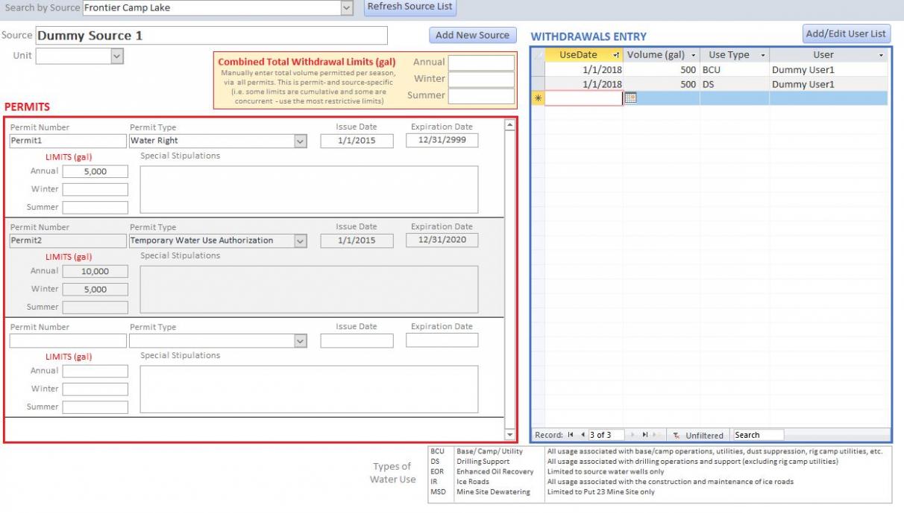The height and width of the screenshot is (513, 904).
Task: Click Permit1 Summer limit field
Action: [95, 208]
